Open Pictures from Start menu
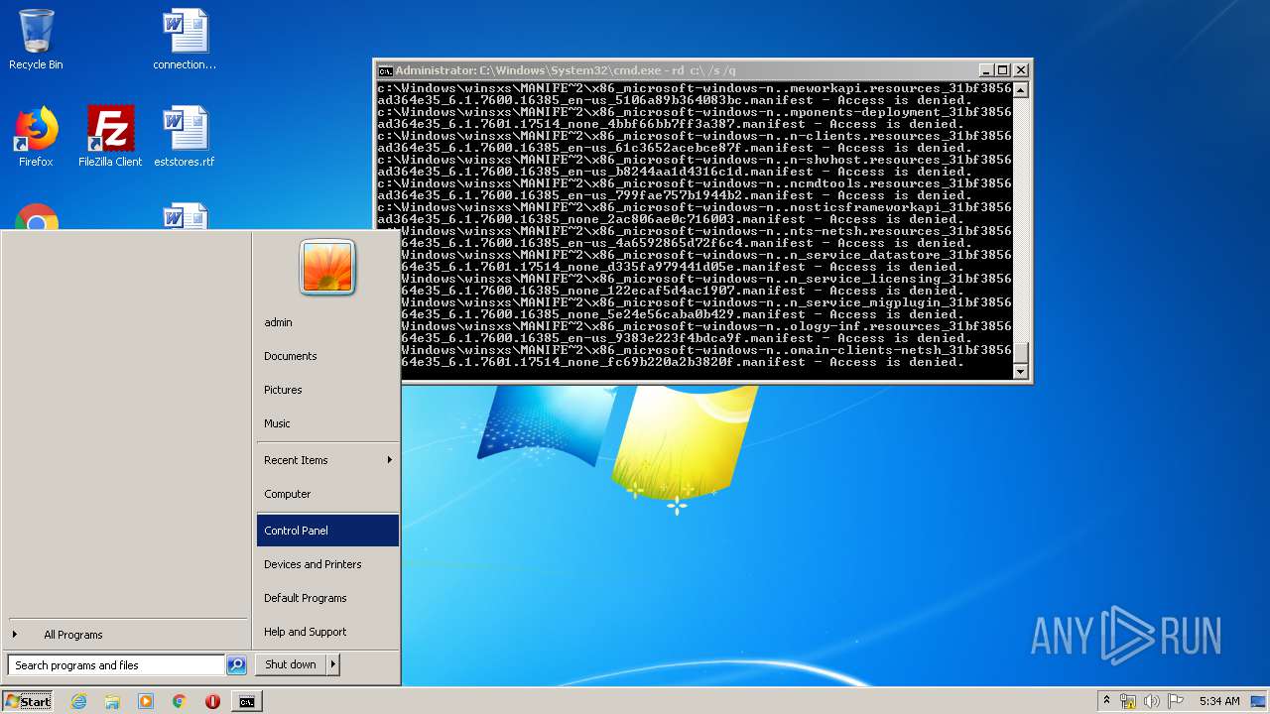 [327, 390]
